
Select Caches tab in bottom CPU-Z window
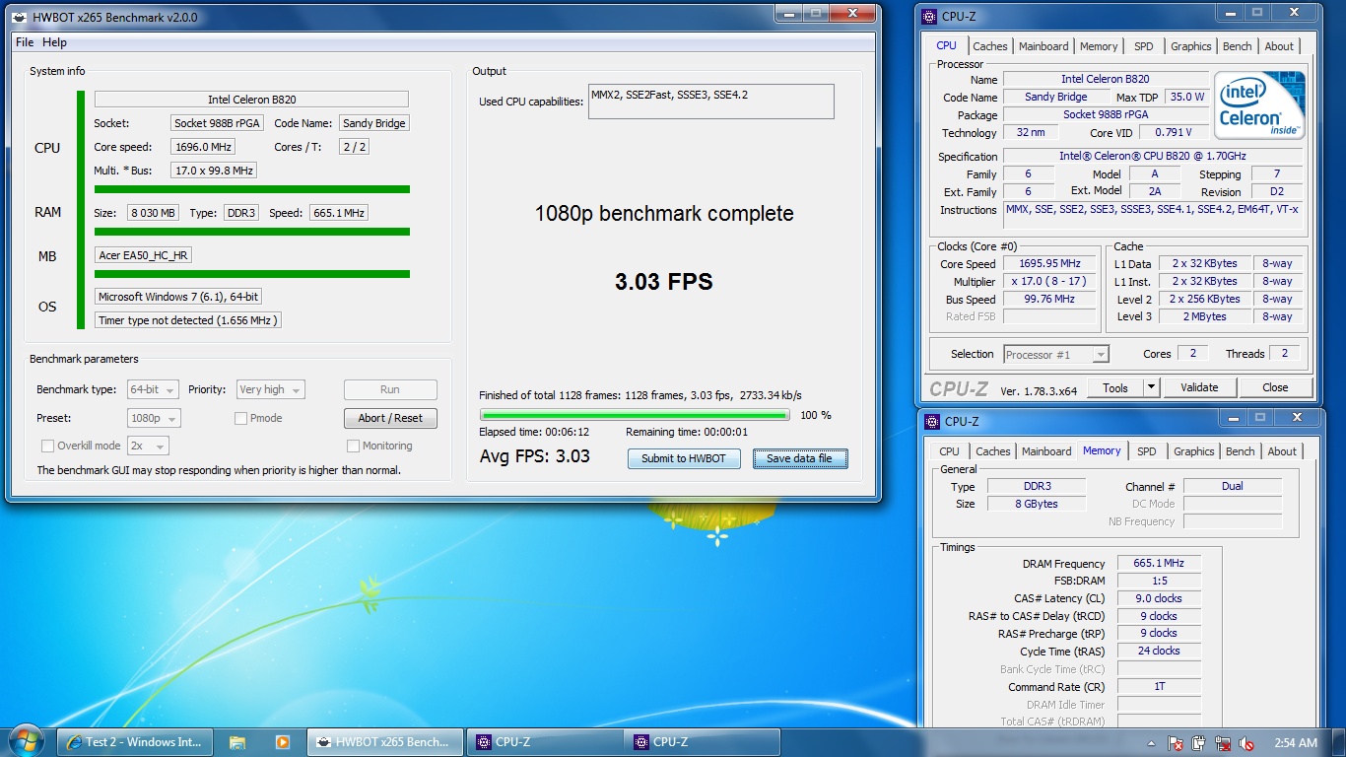click(x=993, y=451)
